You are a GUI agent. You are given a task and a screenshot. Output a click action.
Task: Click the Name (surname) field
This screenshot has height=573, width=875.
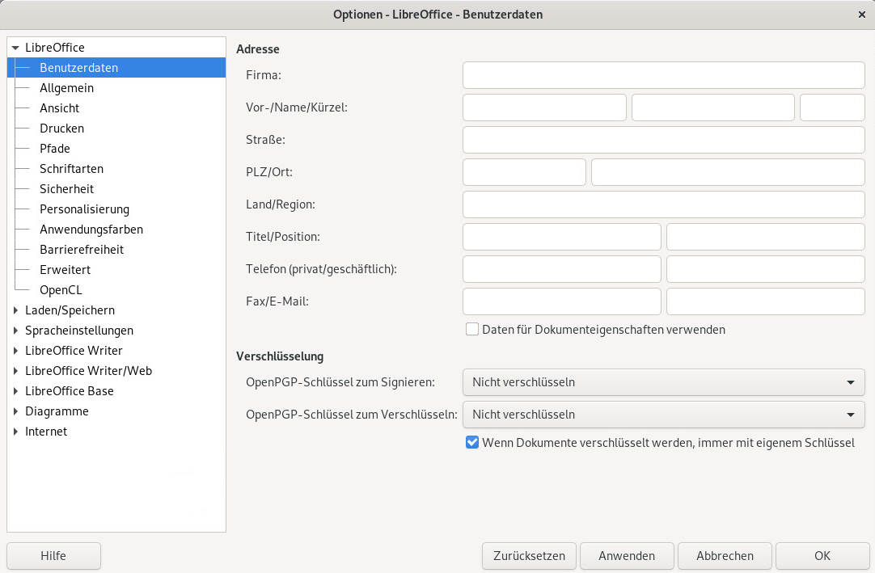[x=713, y=107]
